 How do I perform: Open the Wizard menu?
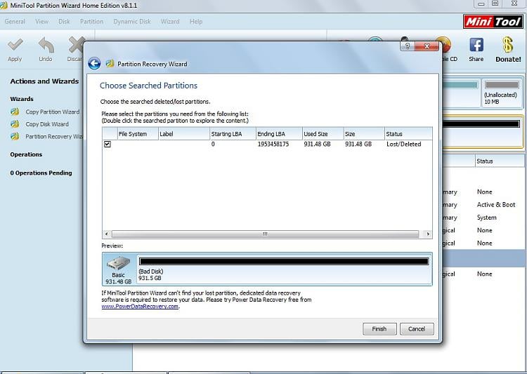[170, 22]
